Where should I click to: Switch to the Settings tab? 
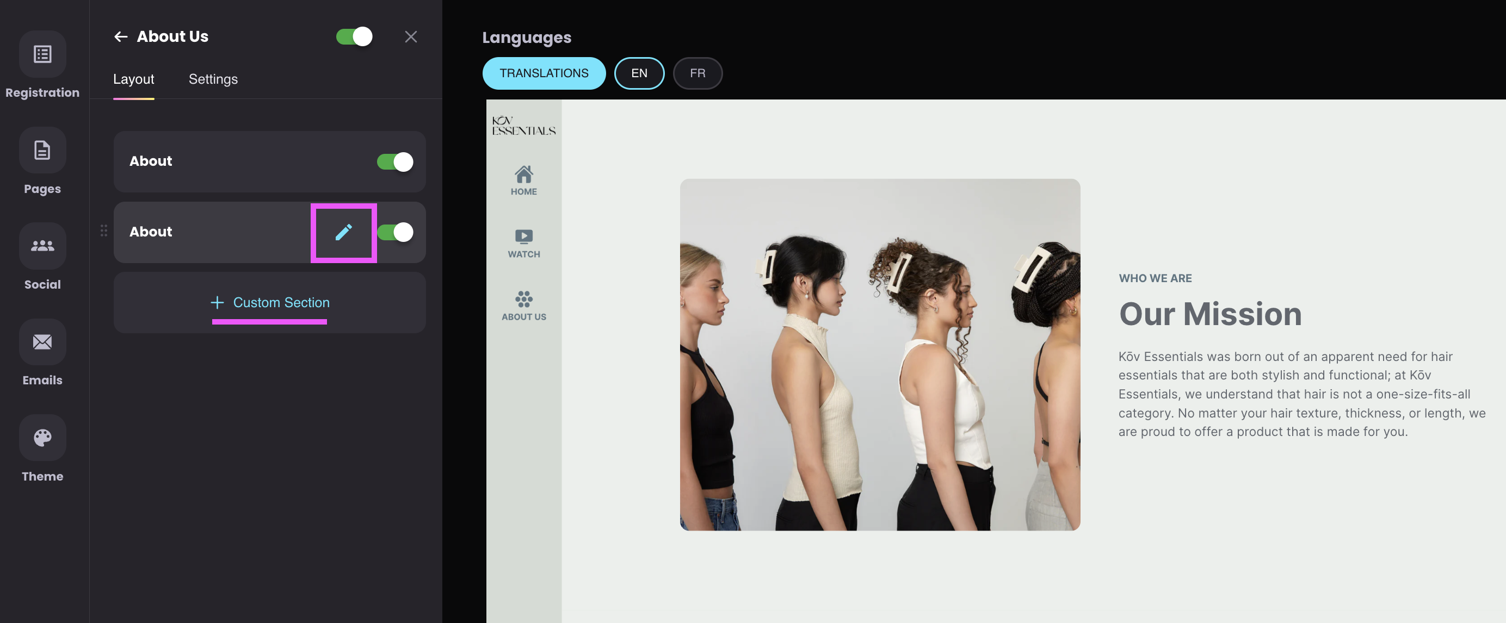pos(213,79)
